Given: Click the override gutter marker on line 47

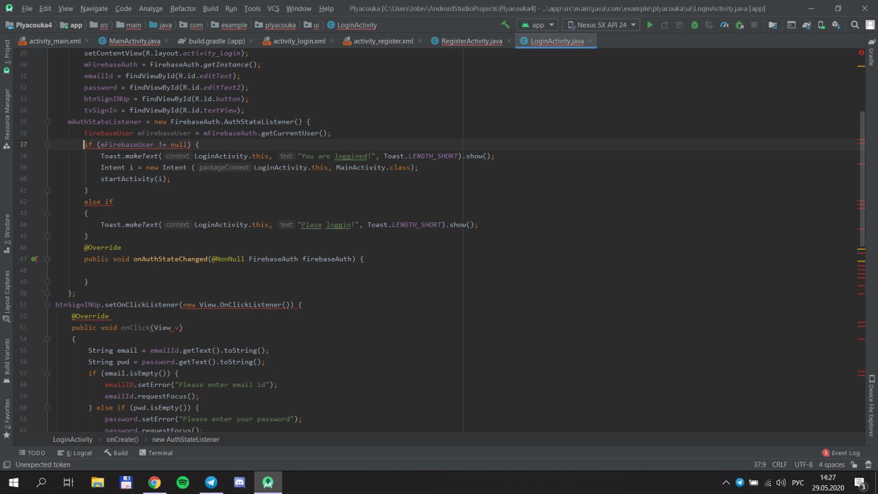Looking at the screenshot, I should click(x=34, y=259).
